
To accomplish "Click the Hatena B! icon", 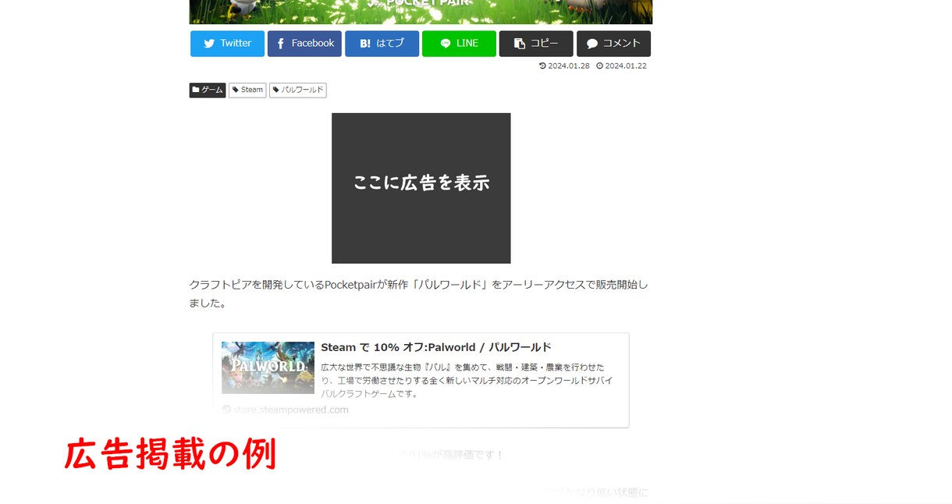I will tap(365, 44).
